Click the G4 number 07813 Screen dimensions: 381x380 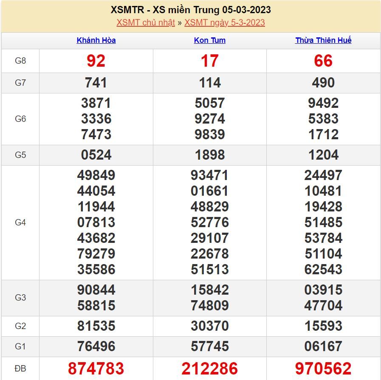(96, 222)
